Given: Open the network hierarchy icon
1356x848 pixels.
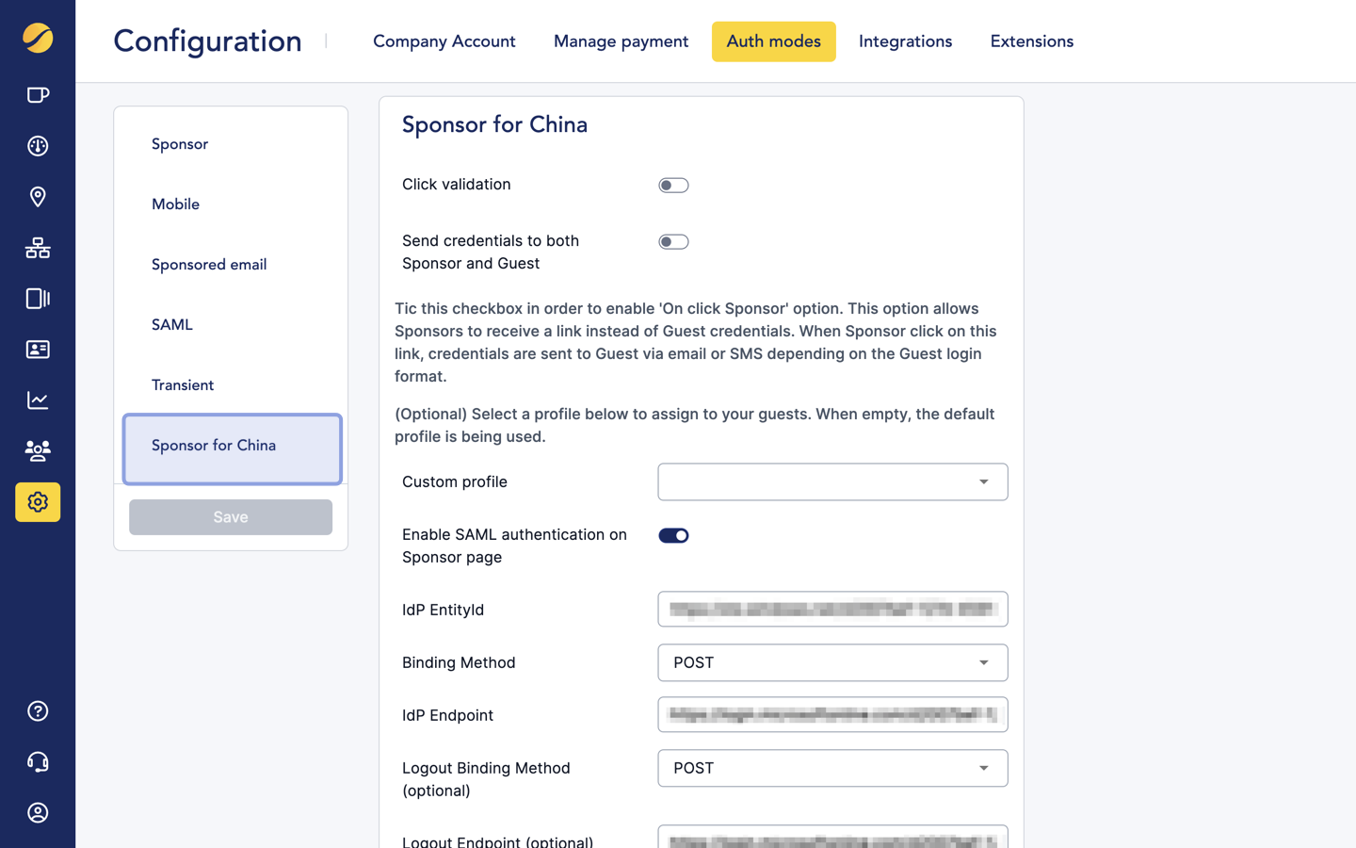Looking at the screenshot, I should (38, 248).
